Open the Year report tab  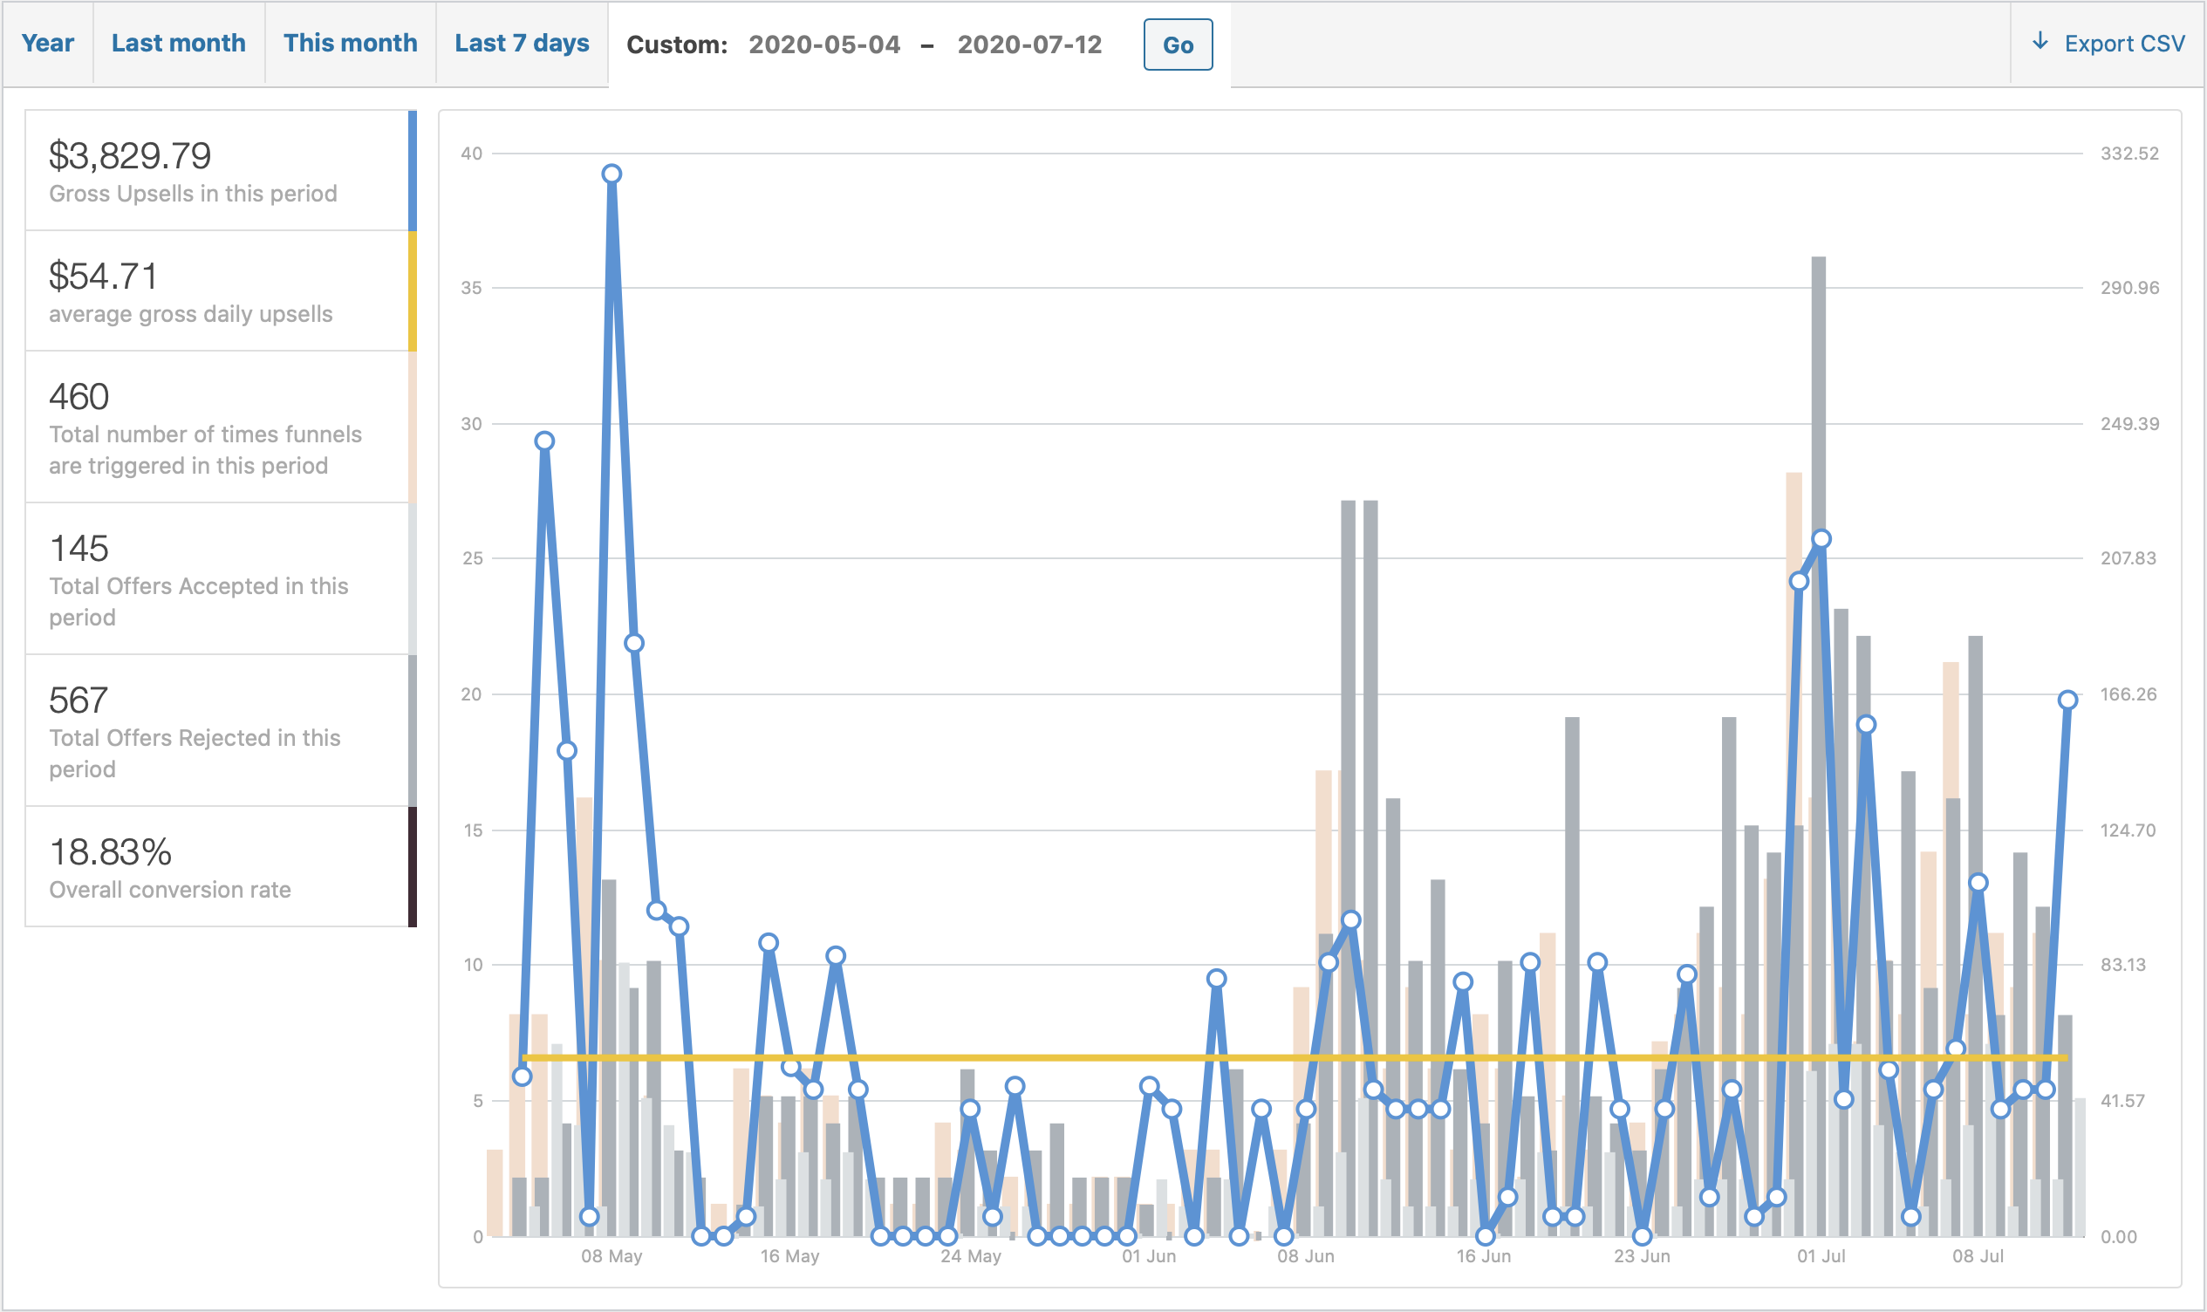pyautogui.click(x=48, y=44)
